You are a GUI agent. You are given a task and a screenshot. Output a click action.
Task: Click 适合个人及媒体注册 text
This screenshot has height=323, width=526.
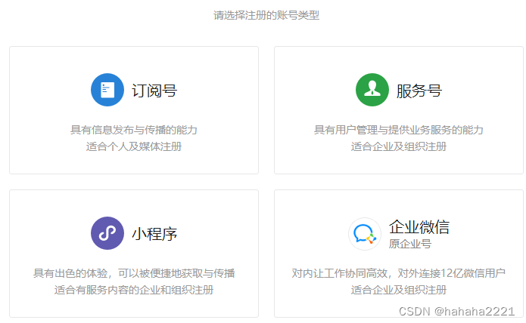(134, 146)
